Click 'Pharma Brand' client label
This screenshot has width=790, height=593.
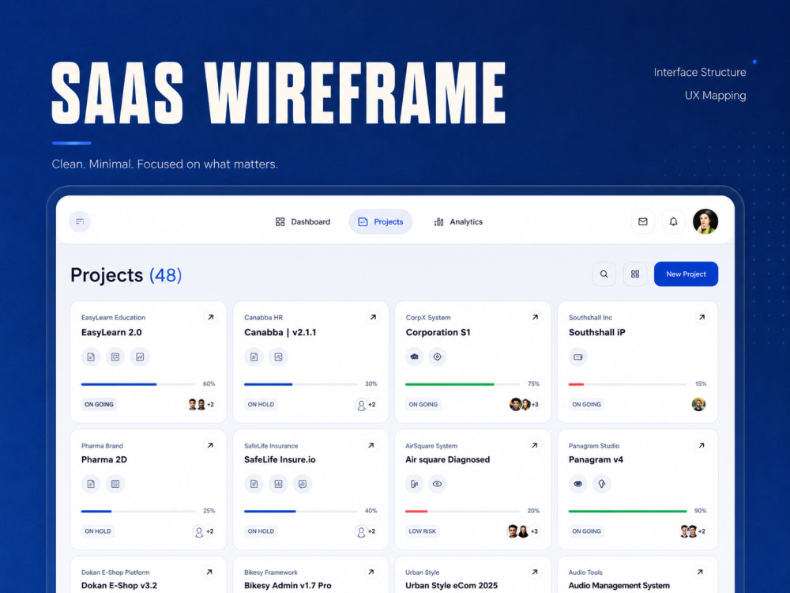102,446
